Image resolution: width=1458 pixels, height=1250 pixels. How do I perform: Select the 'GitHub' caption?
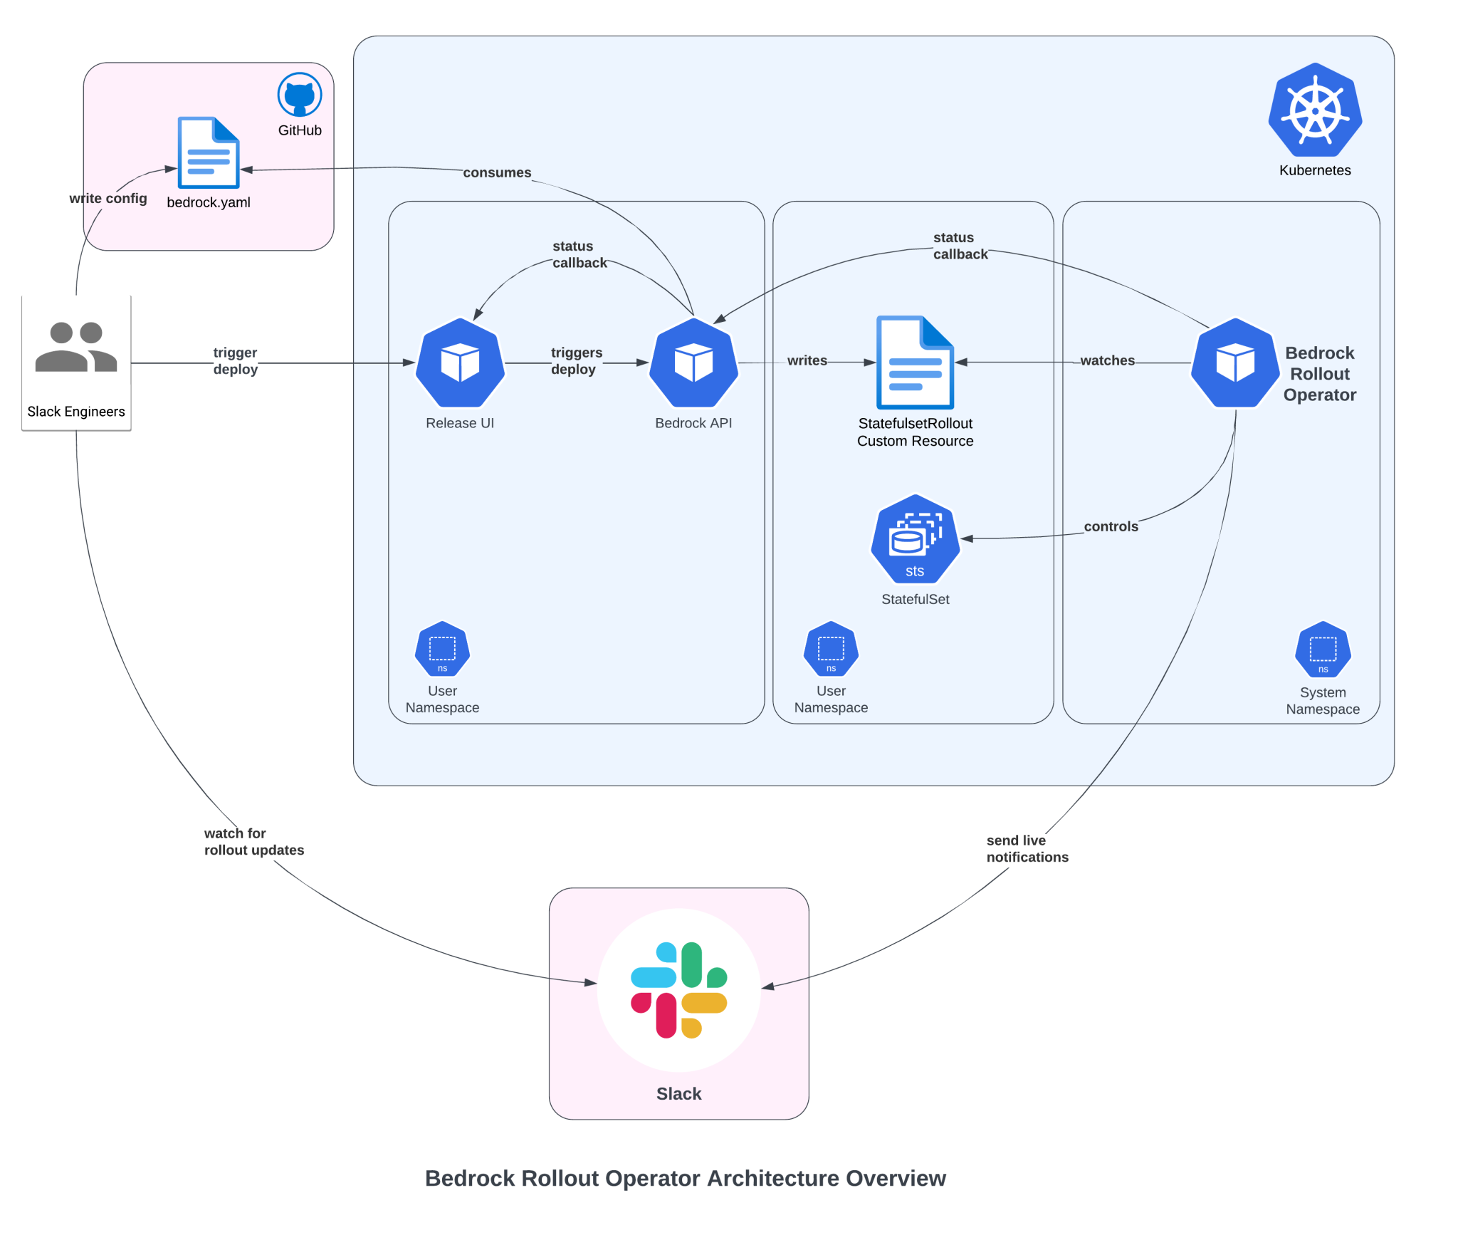[300, 130]
